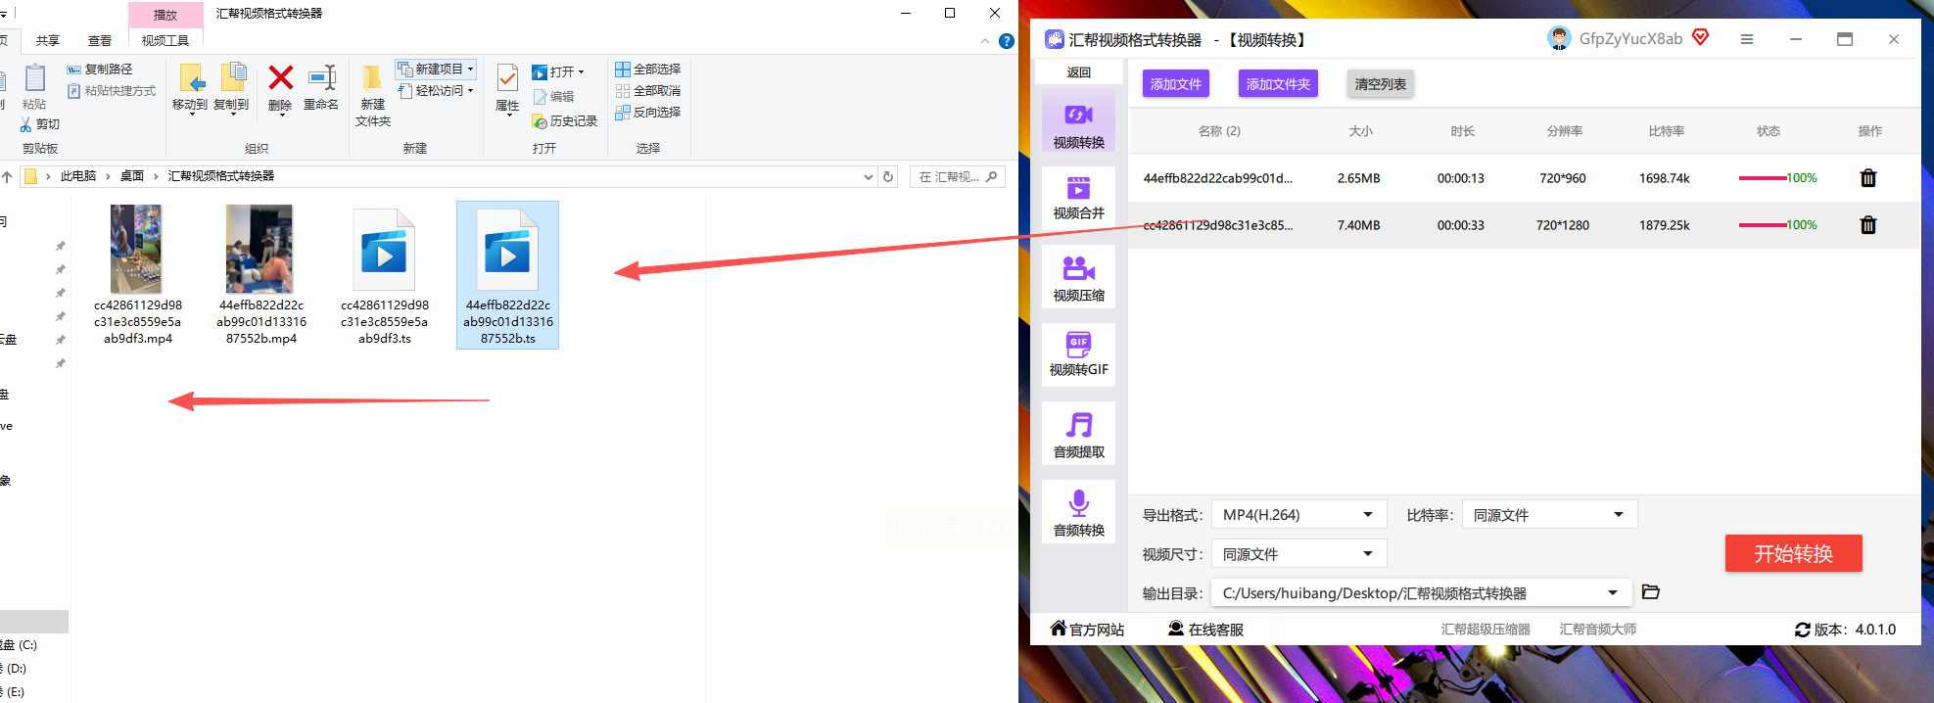Collapse the Explorer ribbon chevron
The width and height of the screenshot is (1934, 703).
(x=985, y=41)
